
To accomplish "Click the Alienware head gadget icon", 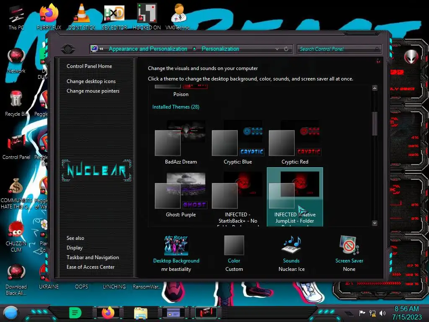I will 411,57.
